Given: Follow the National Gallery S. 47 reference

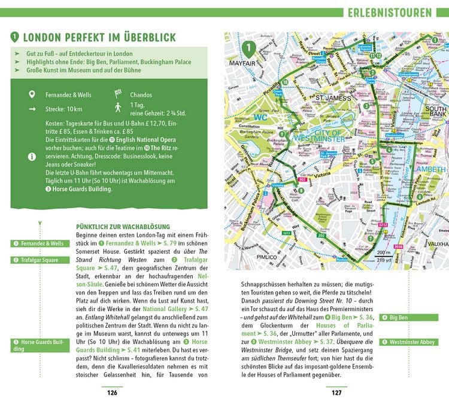Looking at the screenshot, I should tap(175, 309).
